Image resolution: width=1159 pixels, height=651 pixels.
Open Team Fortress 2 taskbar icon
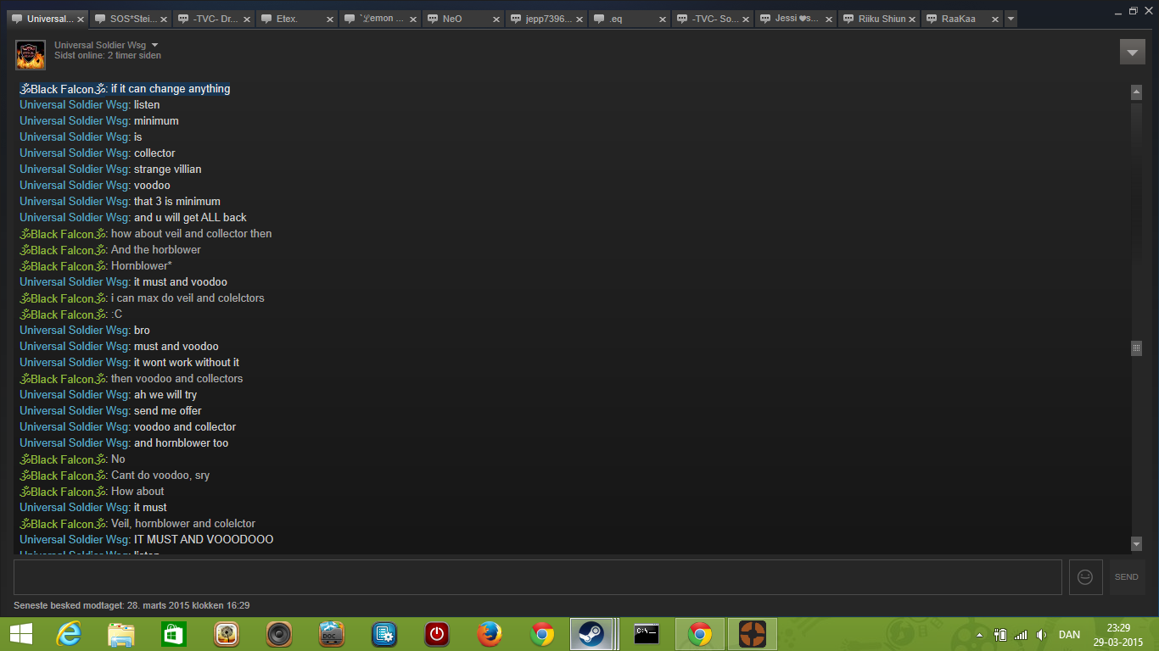click(751, 634)
